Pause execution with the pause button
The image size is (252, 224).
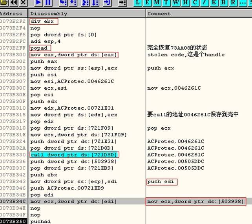(48, 3)
